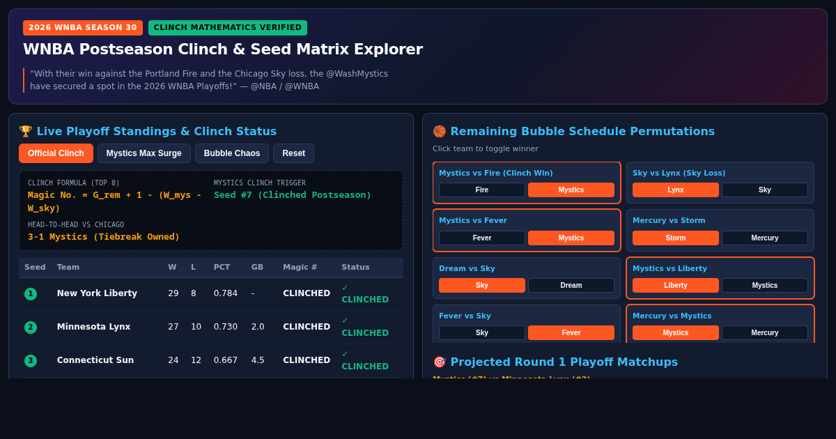Click the GB column header

257,268
